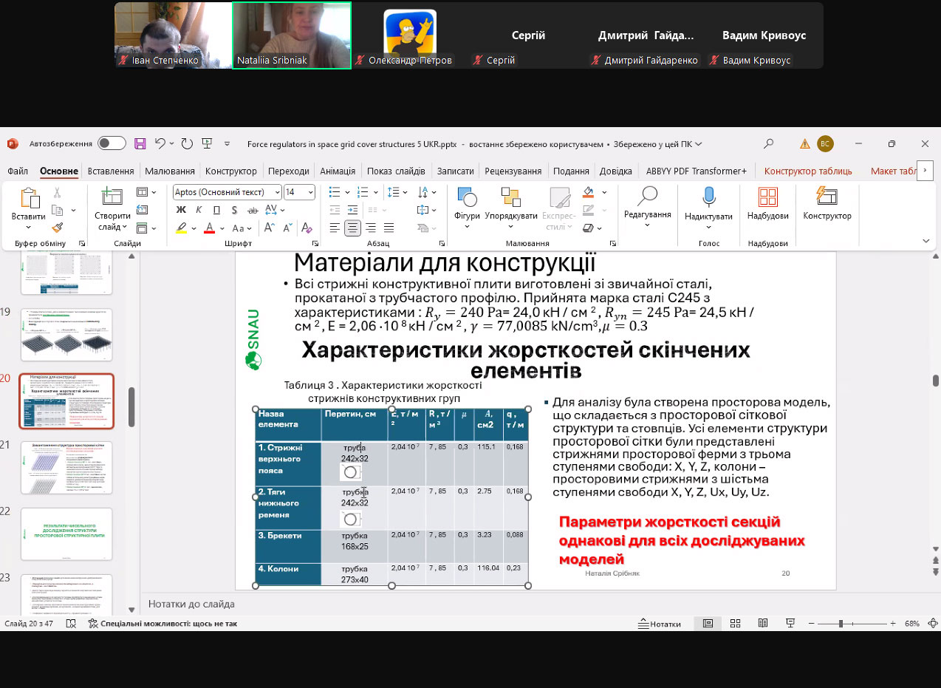
Task: Open the Aptos font name dropdown
Action: pyautogui.click(x=277, y=192)
